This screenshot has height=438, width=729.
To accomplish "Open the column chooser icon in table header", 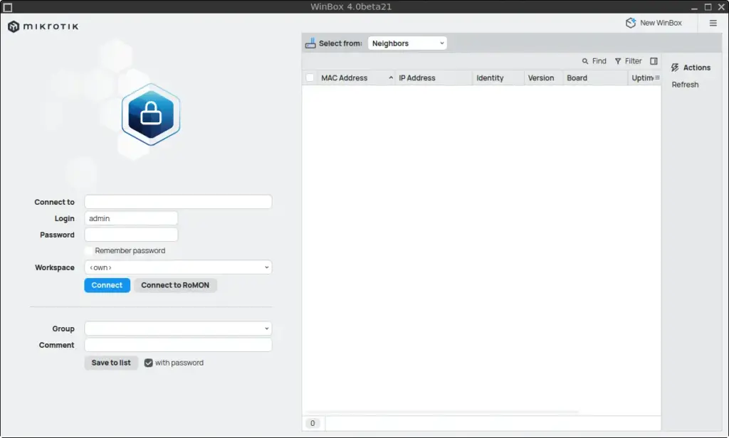I will tap(657, 78).
